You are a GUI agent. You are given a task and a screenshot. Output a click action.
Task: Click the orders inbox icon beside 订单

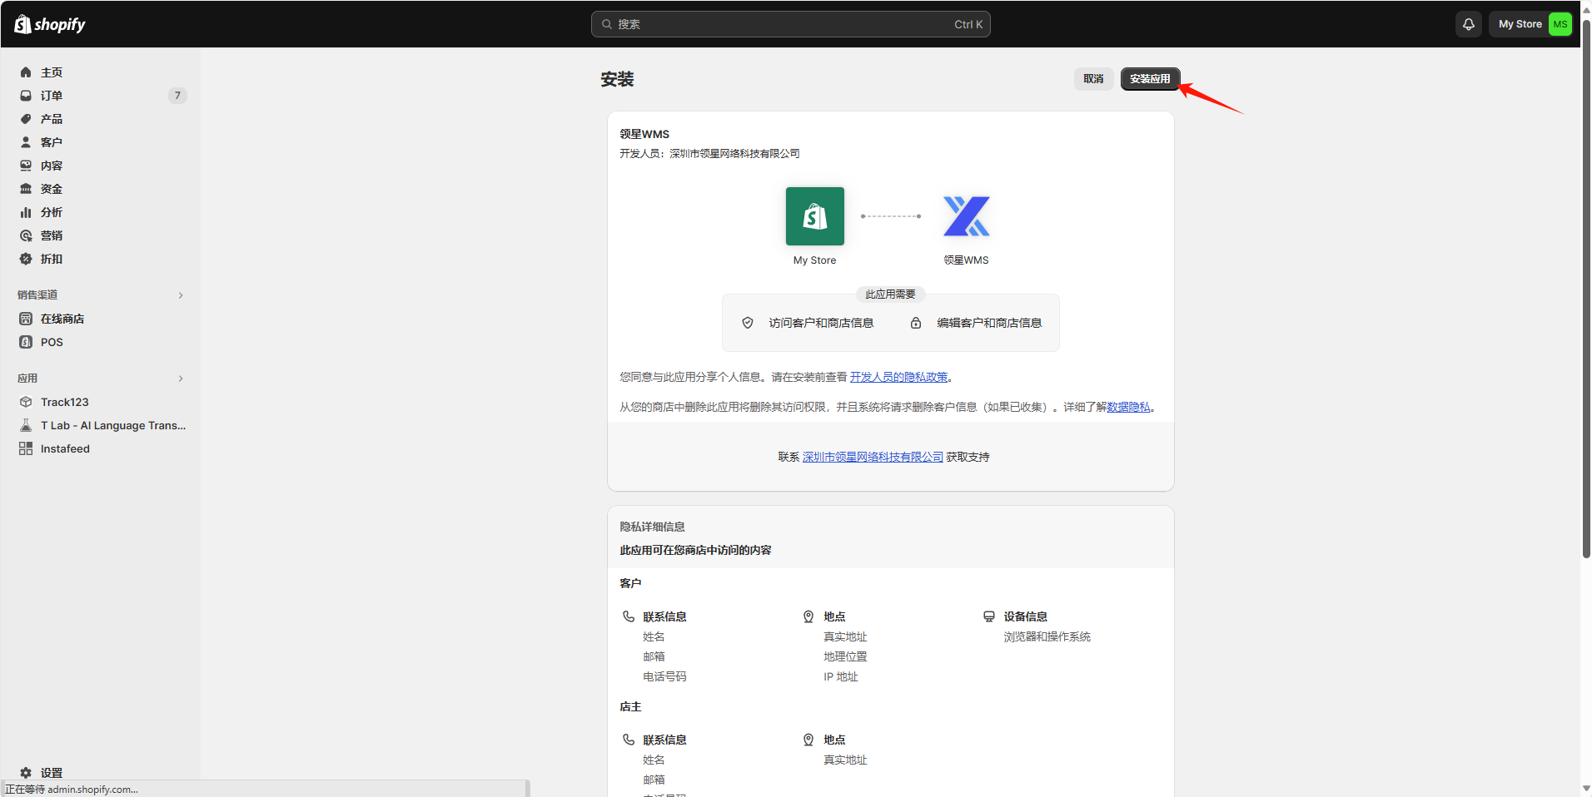[26, 96]
